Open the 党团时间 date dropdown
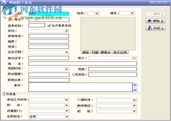Image resolution: width=171 pixels, height=121 pixels. click(x=67, y=69)
